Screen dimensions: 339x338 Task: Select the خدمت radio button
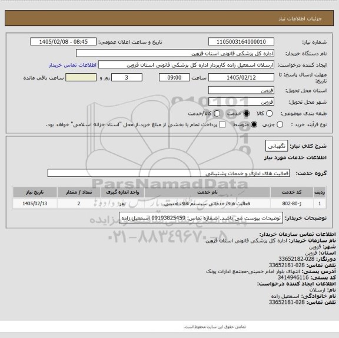pos(247,113)
